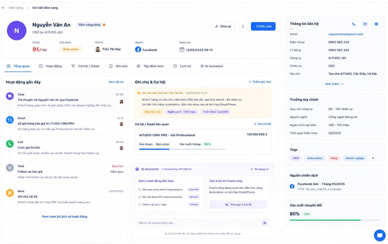
Task: Open Xem tất cả activities link
Action: point(116,82)
